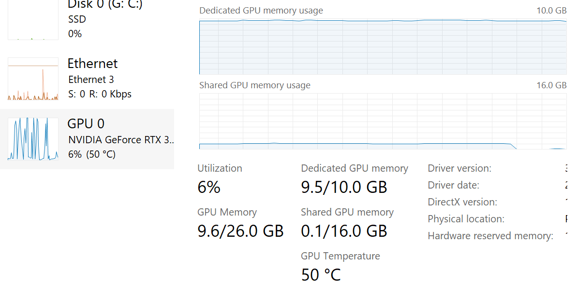Click the SSD label under Disk 0
578x285 pixels.
tap(78, 19)
